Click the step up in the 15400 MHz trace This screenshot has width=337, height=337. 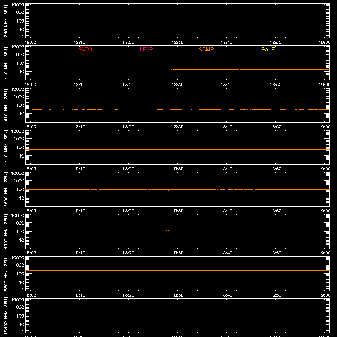166,310
